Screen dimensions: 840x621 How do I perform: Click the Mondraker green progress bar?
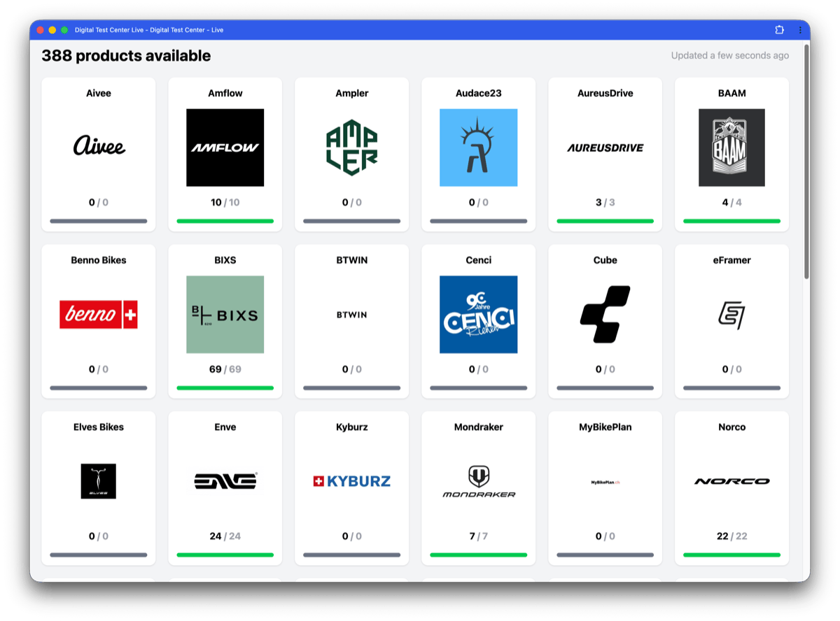(479, 555)
